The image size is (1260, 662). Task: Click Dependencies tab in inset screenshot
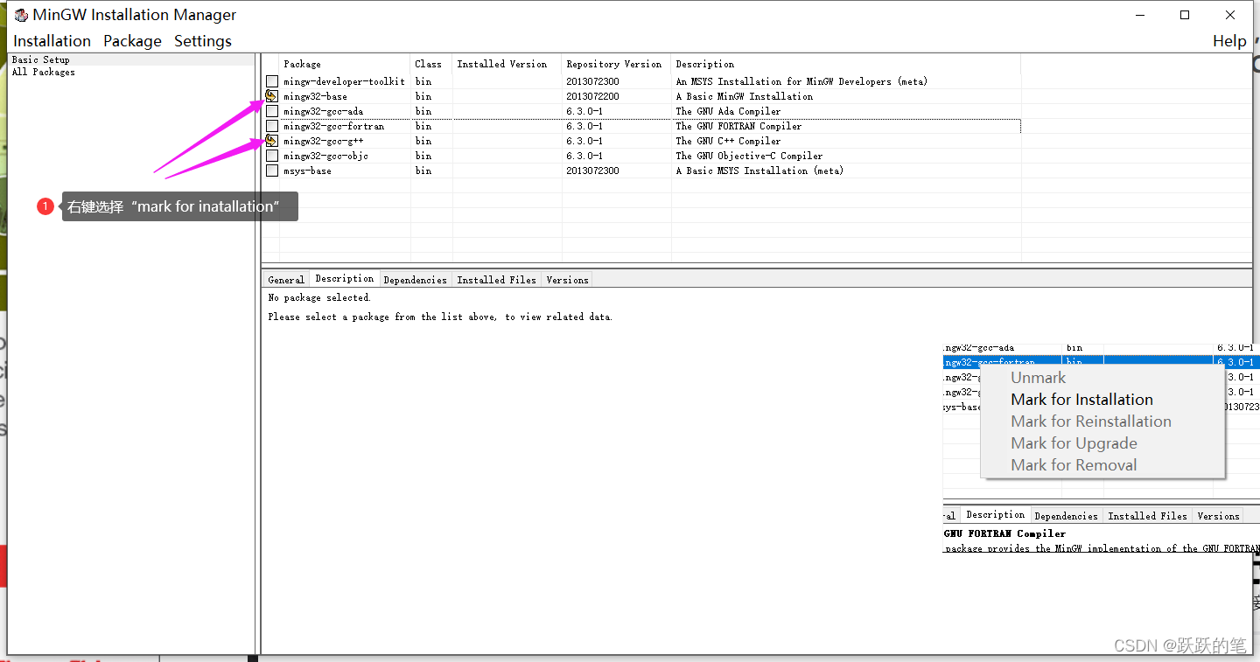[1066, 516]
